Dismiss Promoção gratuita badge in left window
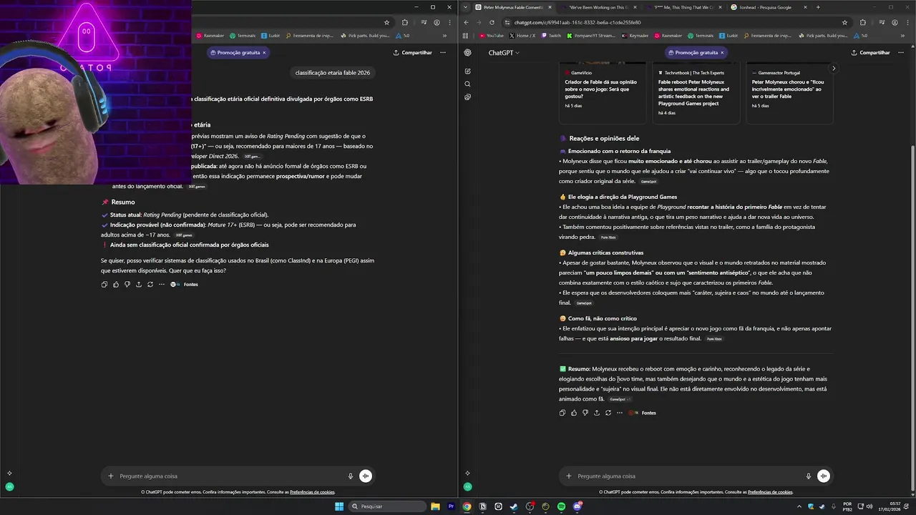916x515 pixels. [264, 52]
